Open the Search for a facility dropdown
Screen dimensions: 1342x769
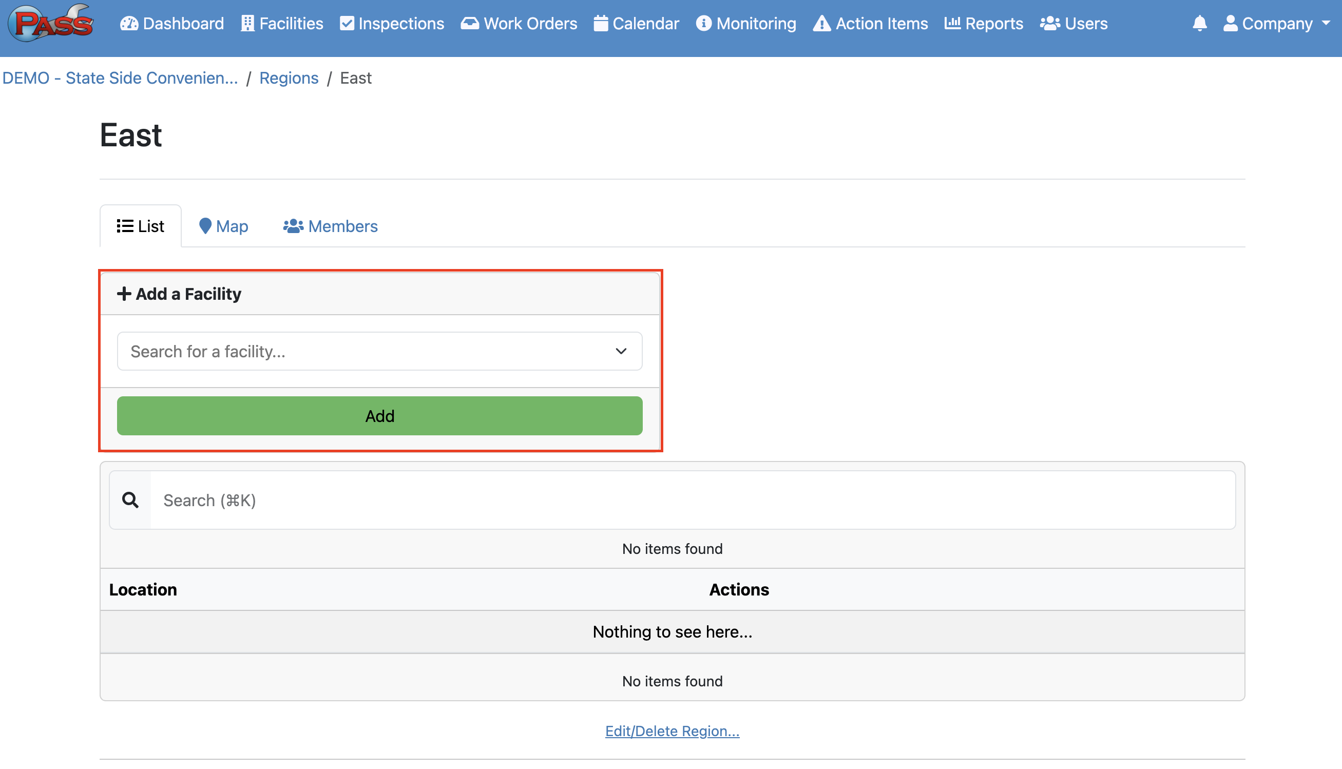pyautogui.click(x=379, y=351)
